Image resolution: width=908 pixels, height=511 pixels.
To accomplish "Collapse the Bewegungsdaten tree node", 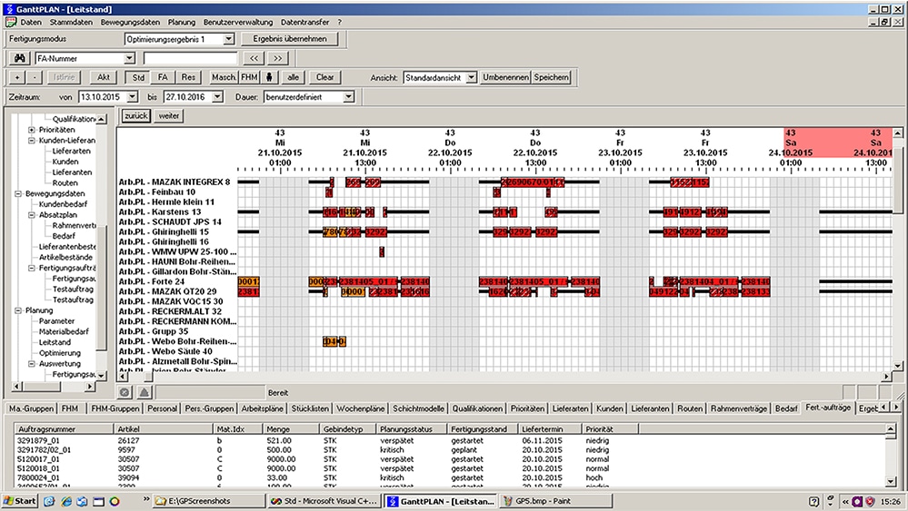I will [x=18, y=193].
